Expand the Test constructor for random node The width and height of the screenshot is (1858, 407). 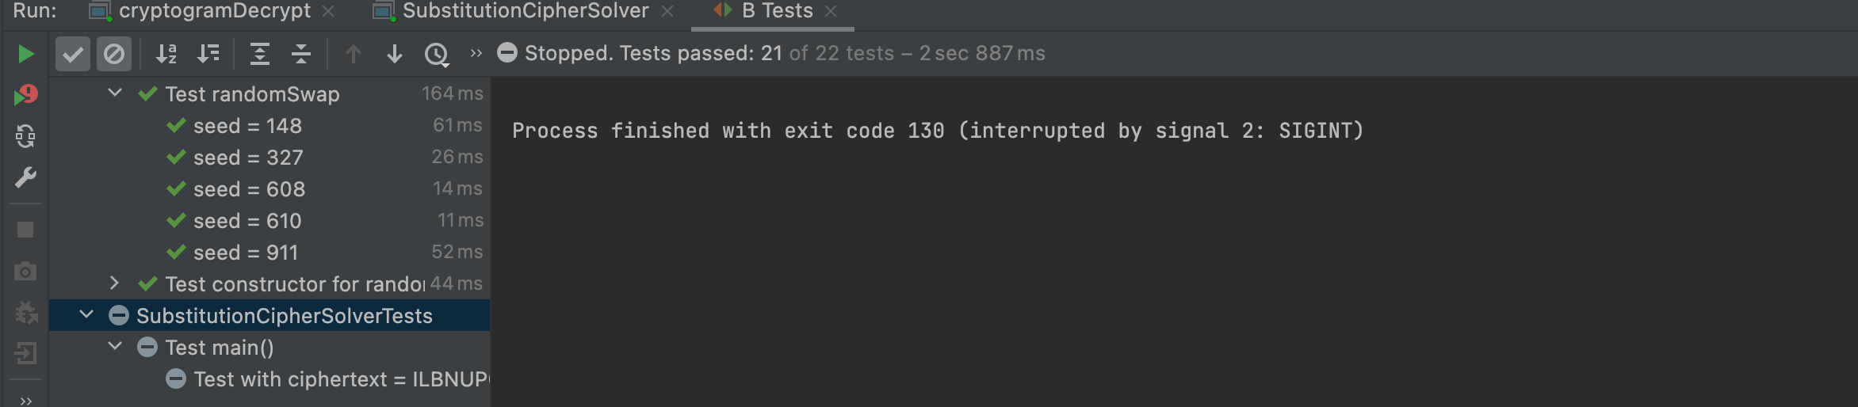pos(115,283)
